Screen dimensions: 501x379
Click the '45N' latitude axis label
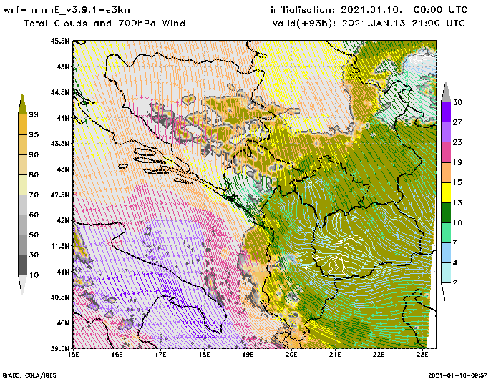63,67
